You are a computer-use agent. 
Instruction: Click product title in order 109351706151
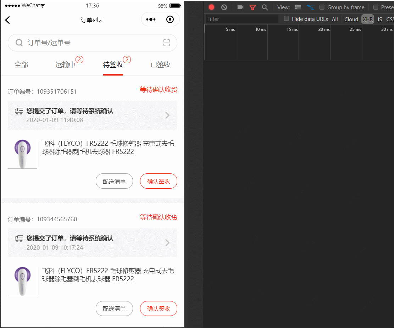(x=108, y=148)
